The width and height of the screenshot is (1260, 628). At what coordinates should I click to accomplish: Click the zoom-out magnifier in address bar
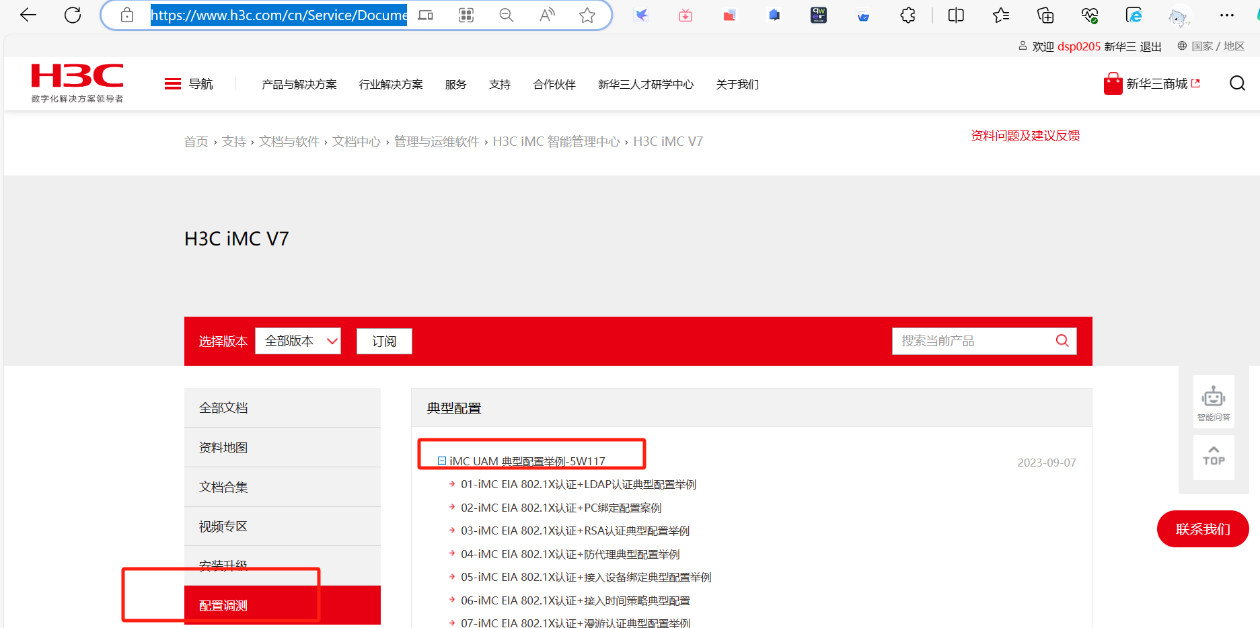click(507, 15)
